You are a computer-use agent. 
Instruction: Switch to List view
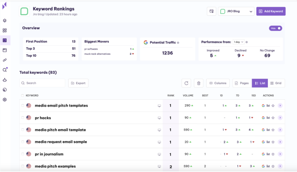click(260, 83)
